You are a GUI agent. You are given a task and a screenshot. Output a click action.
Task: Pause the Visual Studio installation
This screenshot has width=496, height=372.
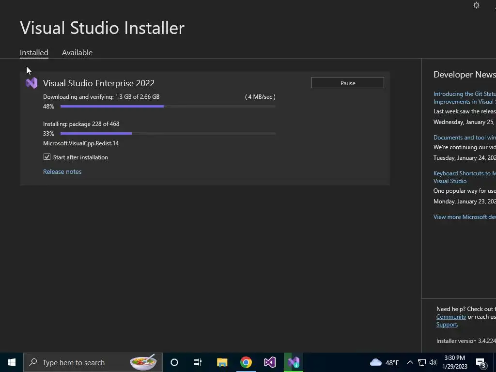click(348, 83)
